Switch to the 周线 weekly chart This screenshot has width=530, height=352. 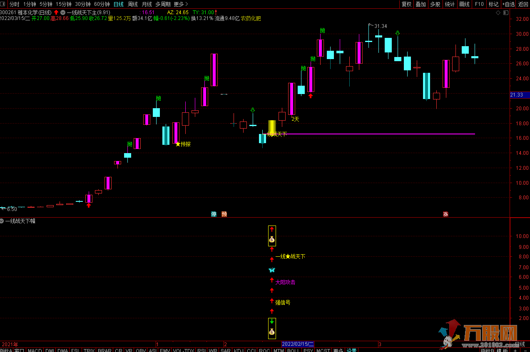(x=133, y=4)
